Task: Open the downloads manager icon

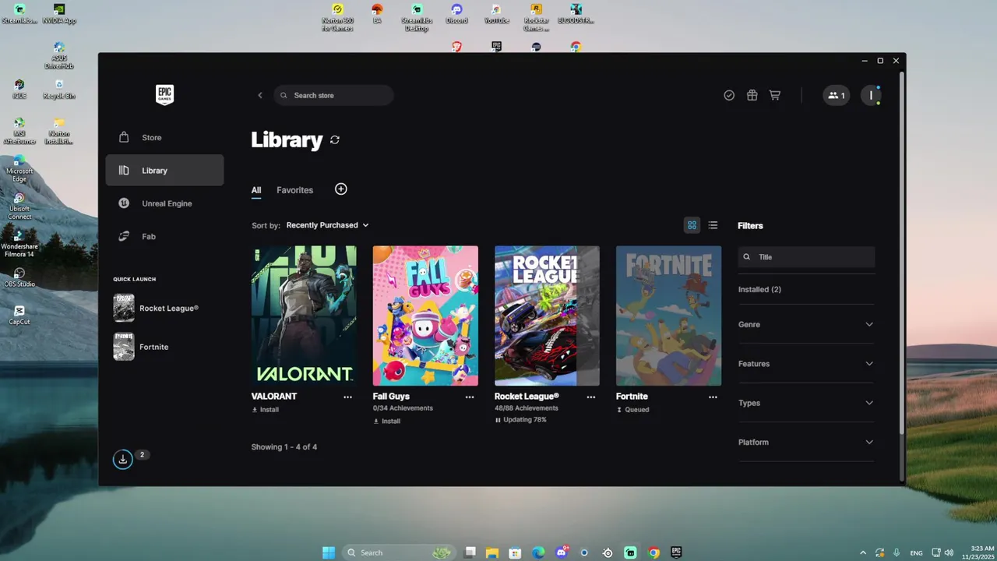Action: point(122,459)
